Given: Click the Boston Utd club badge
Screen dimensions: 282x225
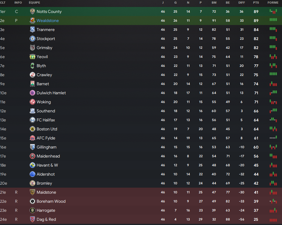Looking at the screenshot, I should point(32,129).
